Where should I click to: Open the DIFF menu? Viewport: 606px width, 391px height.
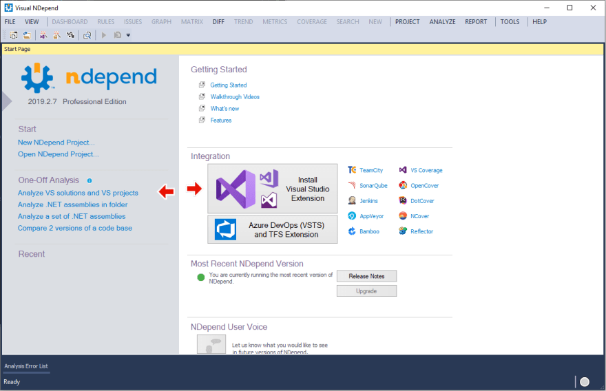click(218, 21)
